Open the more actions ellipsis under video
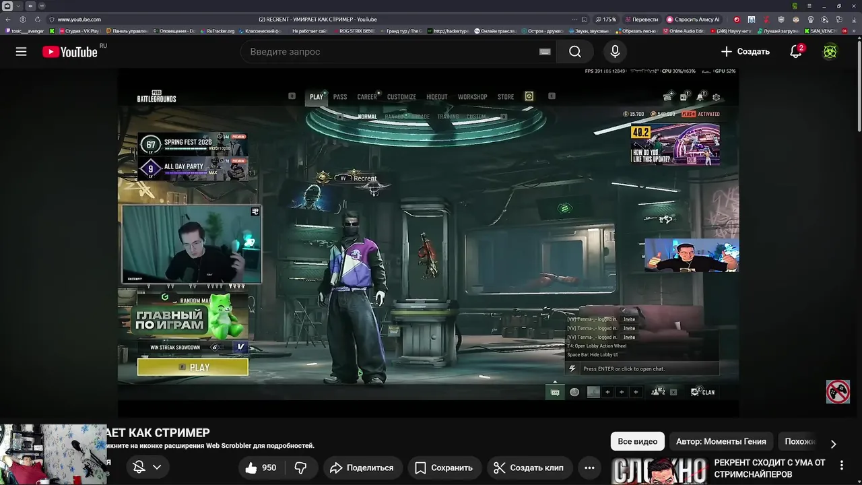The image size is (862, 485). (589, 467)
